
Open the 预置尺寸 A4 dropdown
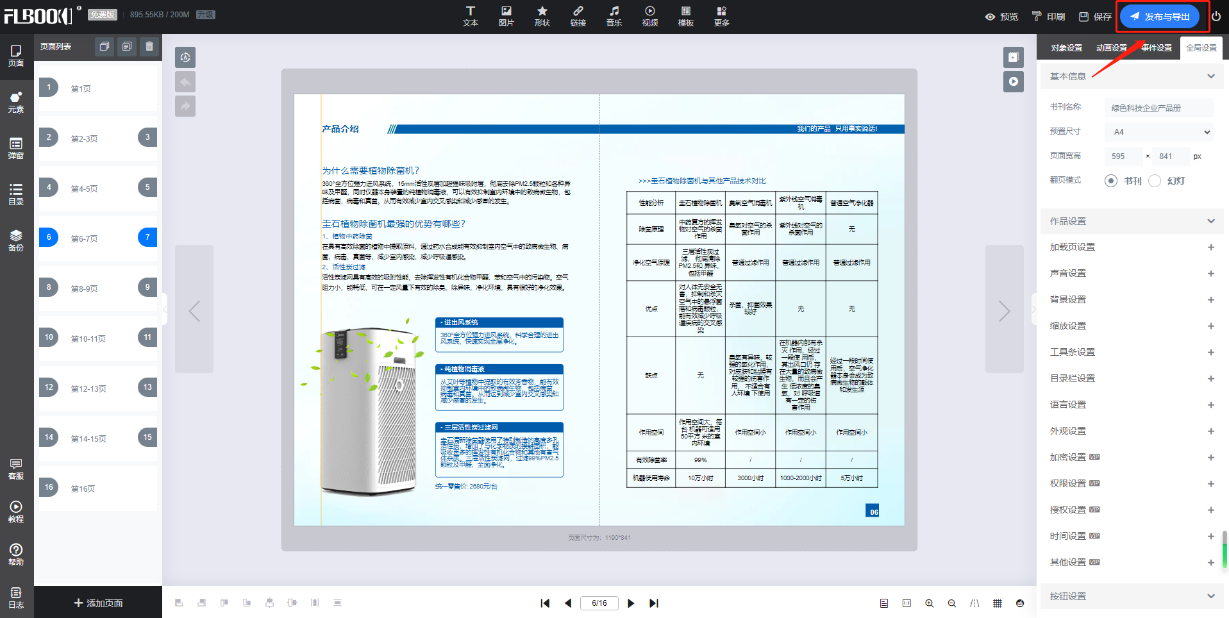tap(1159, 132)
